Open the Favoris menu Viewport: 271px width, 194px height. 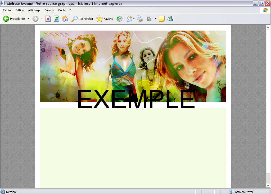tap(49, 10)
